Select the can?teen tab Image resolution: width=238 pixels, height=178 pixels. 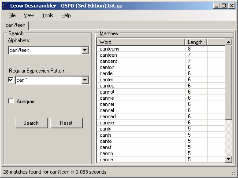point(15,25)
